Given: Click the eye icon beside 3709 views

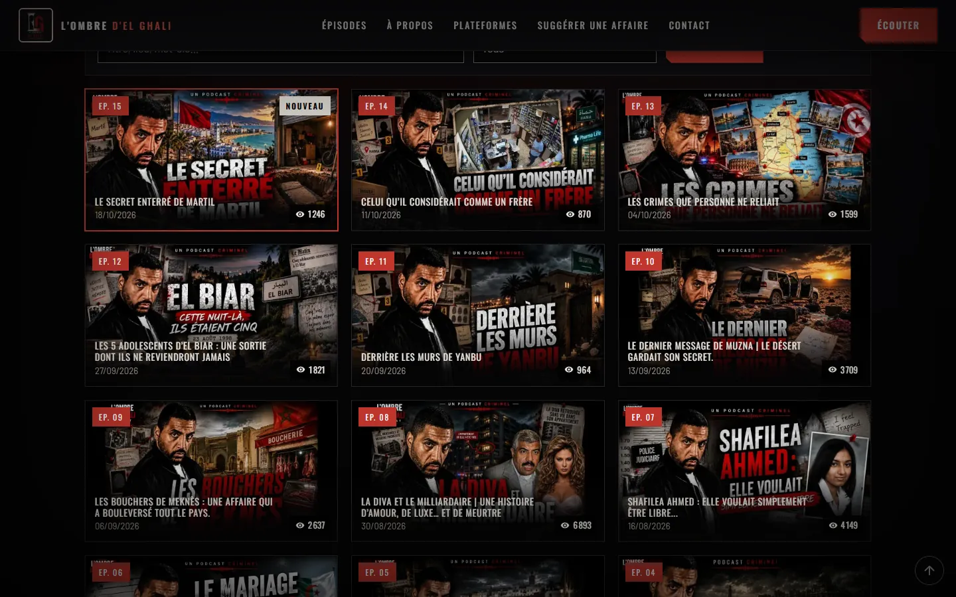Looking at the screenshot, I should pyautogui.click(x=833, y=369).
